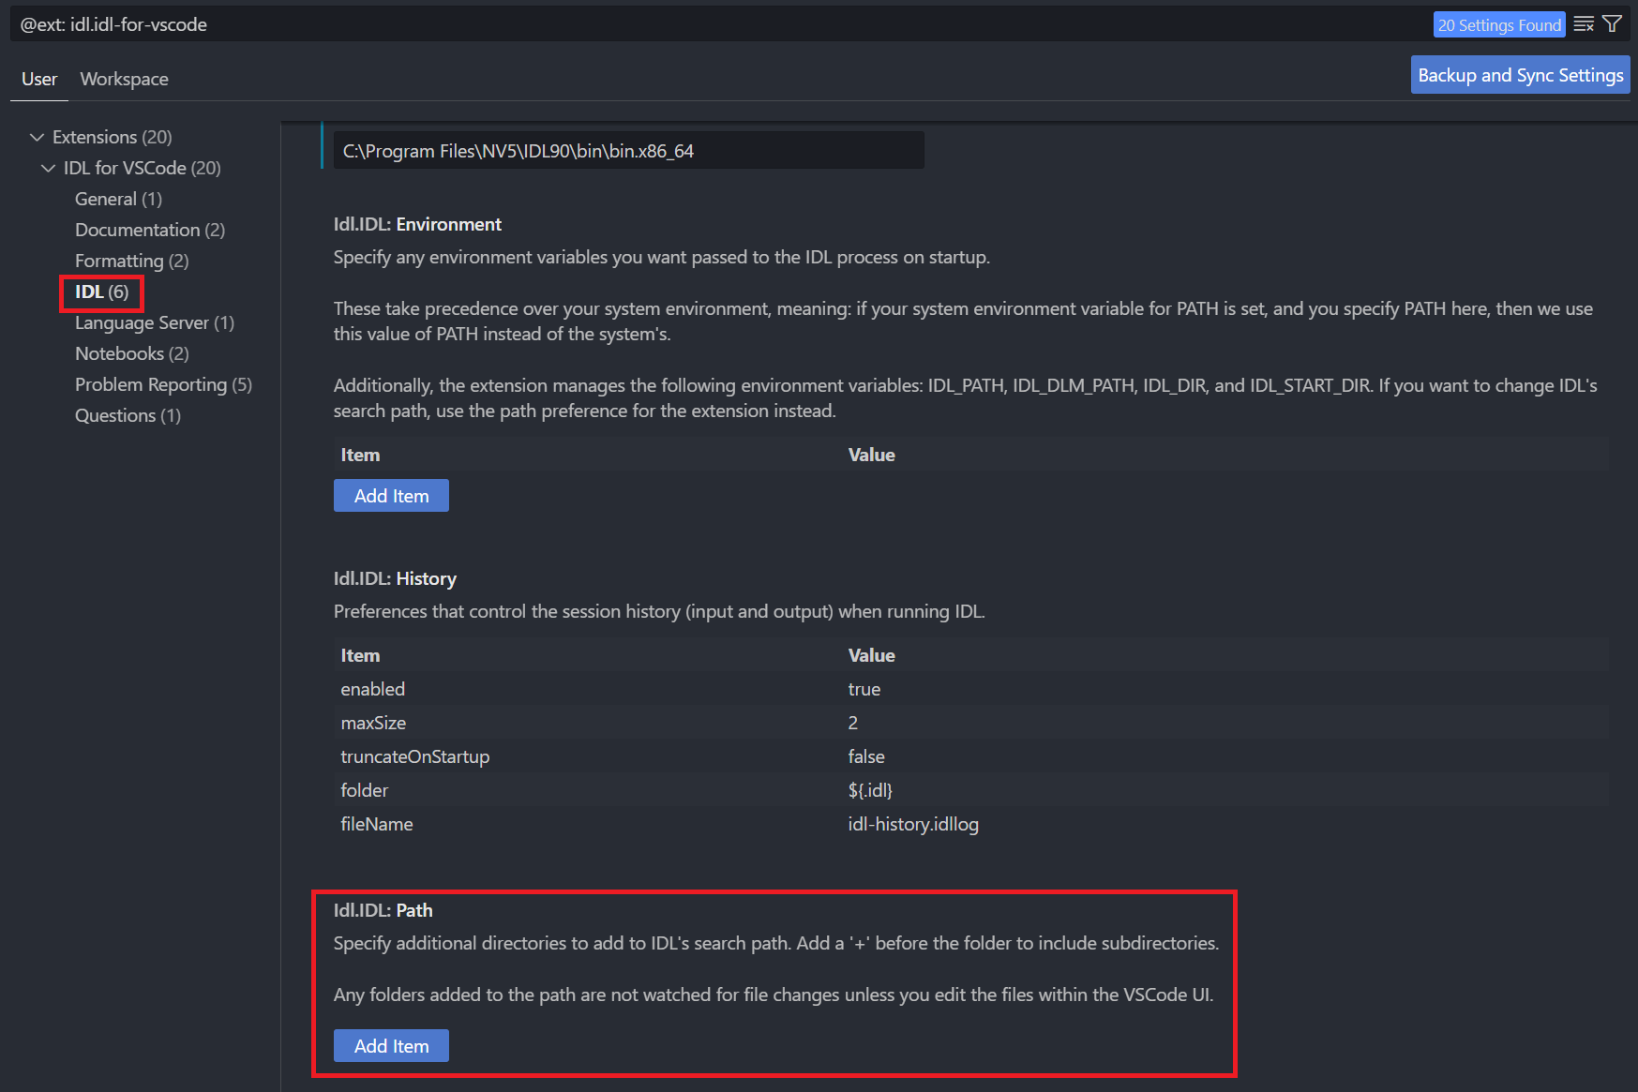The height and width of the screenshot is (1092, 1638).
Task: Open the settings filter funnel icon
Action: tap(1612, 24)
